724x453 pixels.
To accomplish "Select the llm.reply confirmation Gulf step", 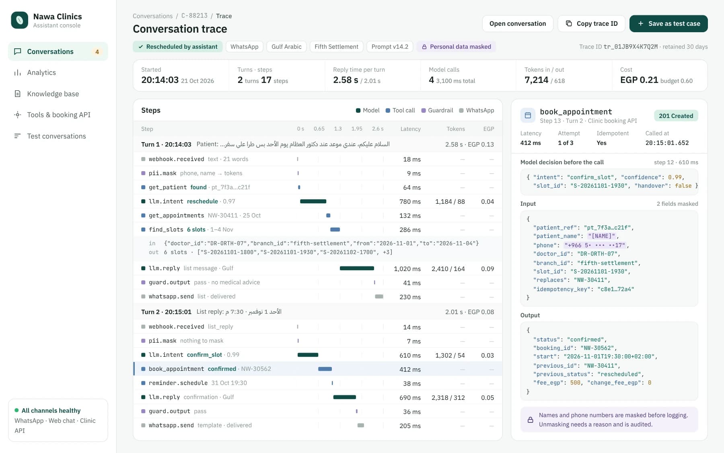I will tap(318, 397).
